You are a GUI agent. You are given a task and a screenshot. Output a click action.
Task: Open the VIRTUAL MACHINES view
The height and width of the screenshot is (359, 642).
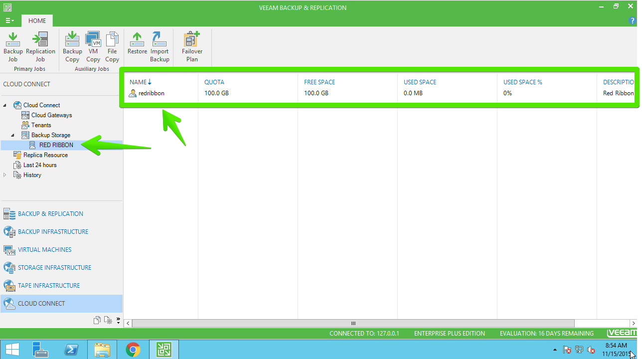coord(61,250)
